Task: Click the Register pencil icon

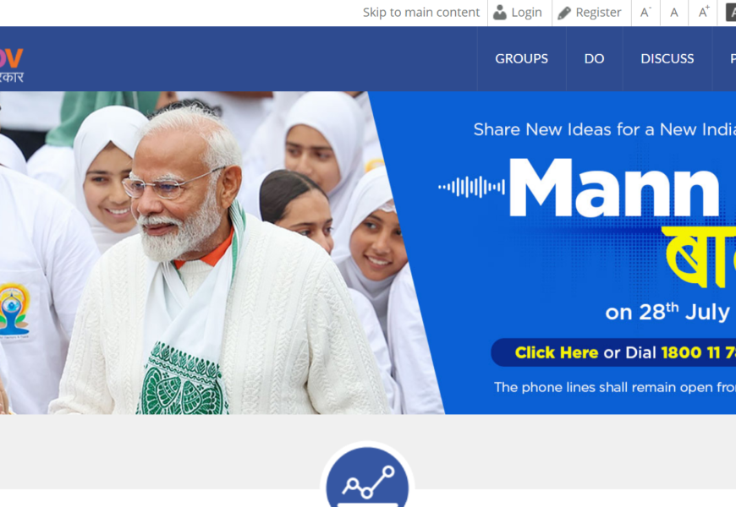Action: (x=563, y=13)
